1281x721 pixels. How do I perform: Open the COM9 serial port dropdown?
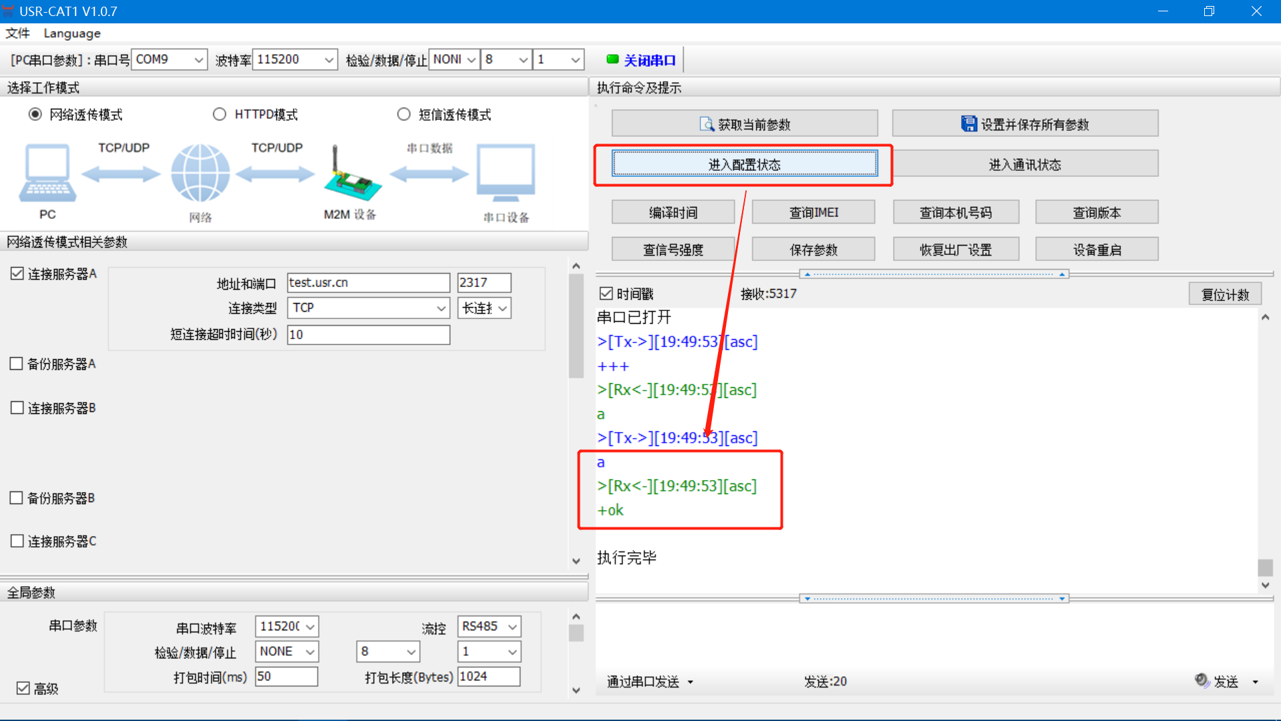[x=170, y=59]
